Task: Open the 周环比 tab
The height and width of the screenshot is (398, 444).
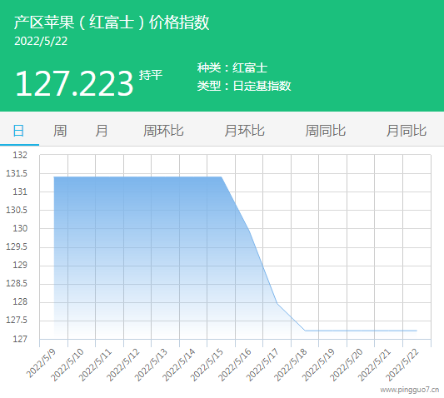Action: pyautogui.click(x=163, y=131)
